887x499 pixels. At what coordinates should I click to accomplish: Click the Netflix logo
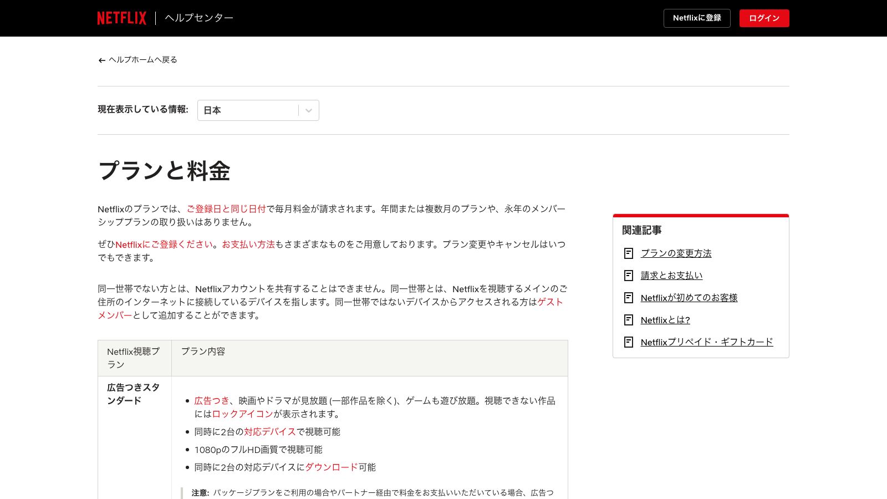pos(122,18)
